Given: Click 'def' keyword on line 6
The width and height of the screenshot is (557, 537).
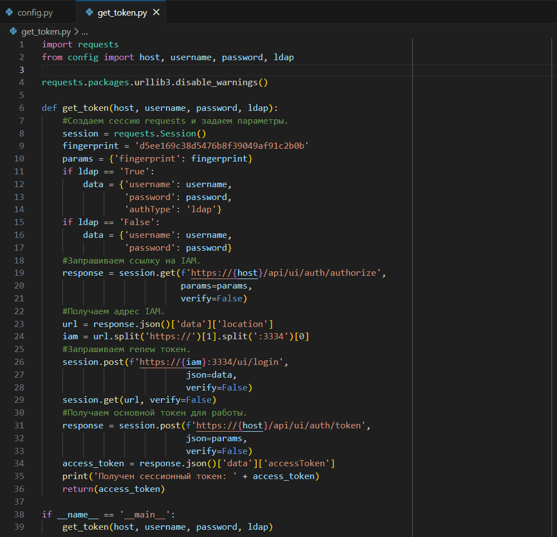Looking at the screenshot, I should [x=50, y=108].
